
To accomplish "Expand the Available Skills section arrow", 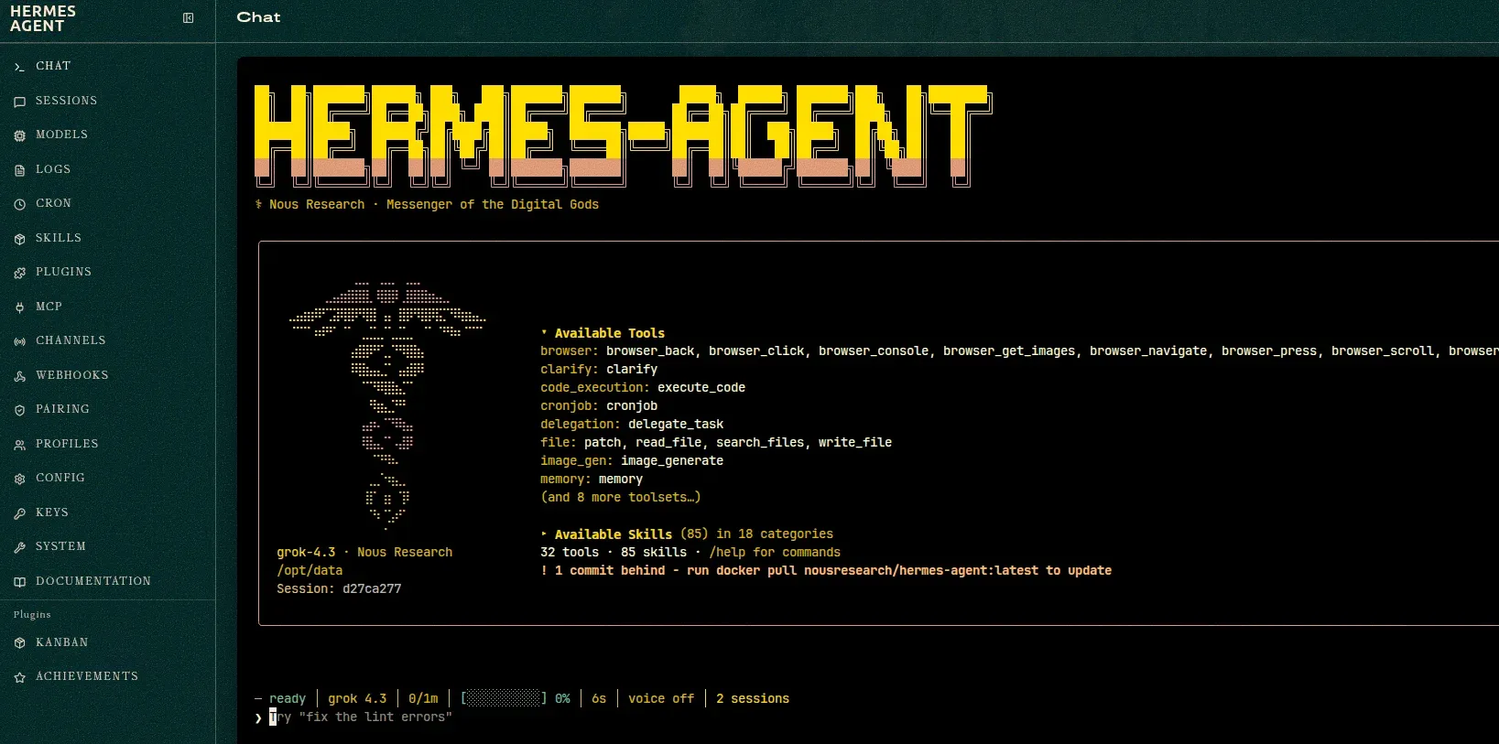I will 544,534.
